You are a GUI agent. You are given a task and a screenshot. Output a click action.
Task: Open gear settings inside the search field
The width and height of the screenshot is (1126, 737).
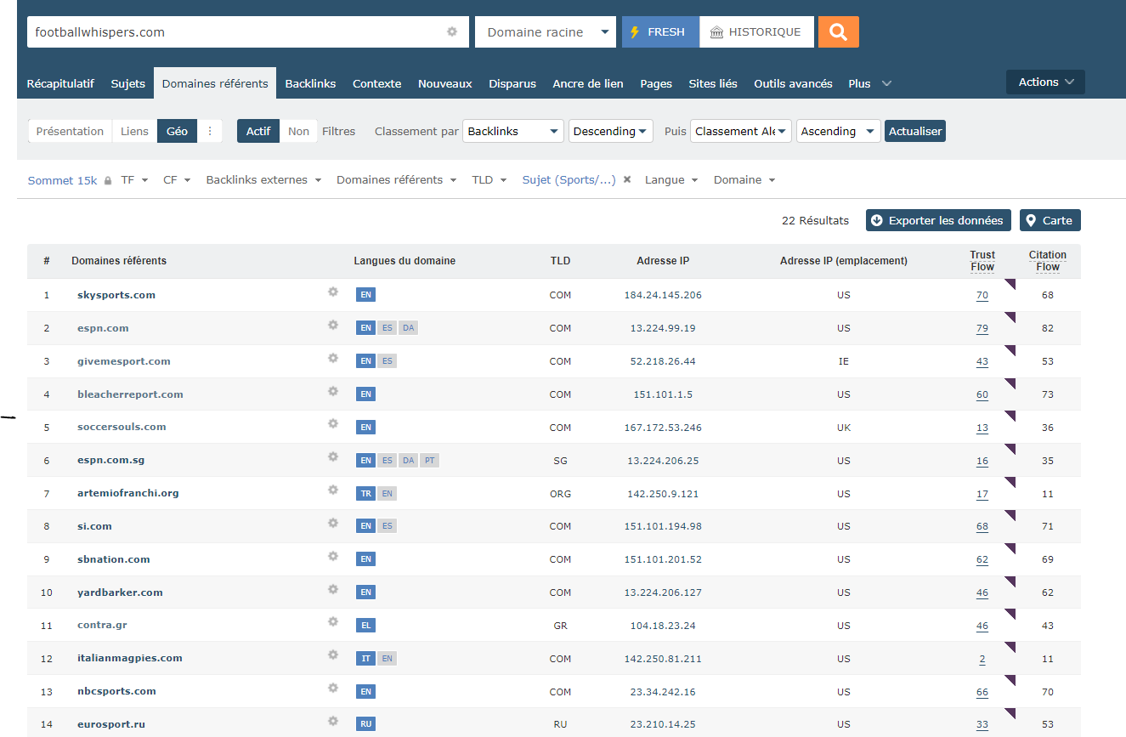coord(452,31)
